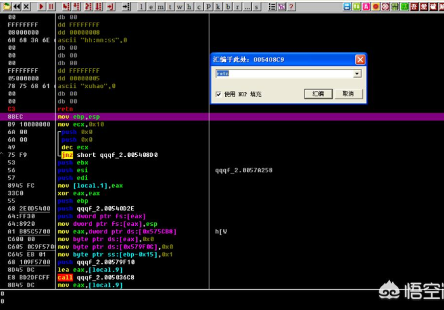
Task: Close the 汇编于此处 dialog
Action: [x=360, y=59]
